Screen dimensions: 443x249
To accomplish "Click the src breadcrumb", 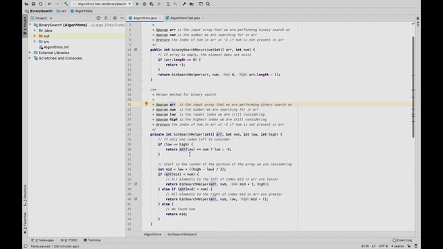I will [x=62, y=11].
